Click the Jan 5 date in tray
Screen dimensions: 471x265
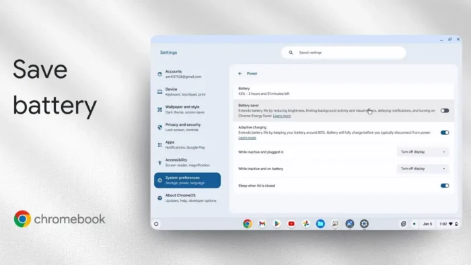click(427, 224)
